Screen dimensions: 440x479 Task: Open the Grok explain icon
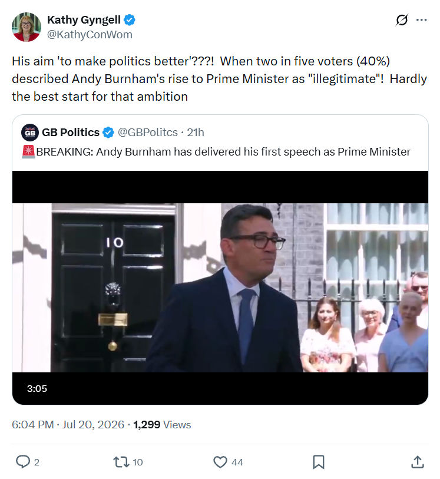click(402, 20)
